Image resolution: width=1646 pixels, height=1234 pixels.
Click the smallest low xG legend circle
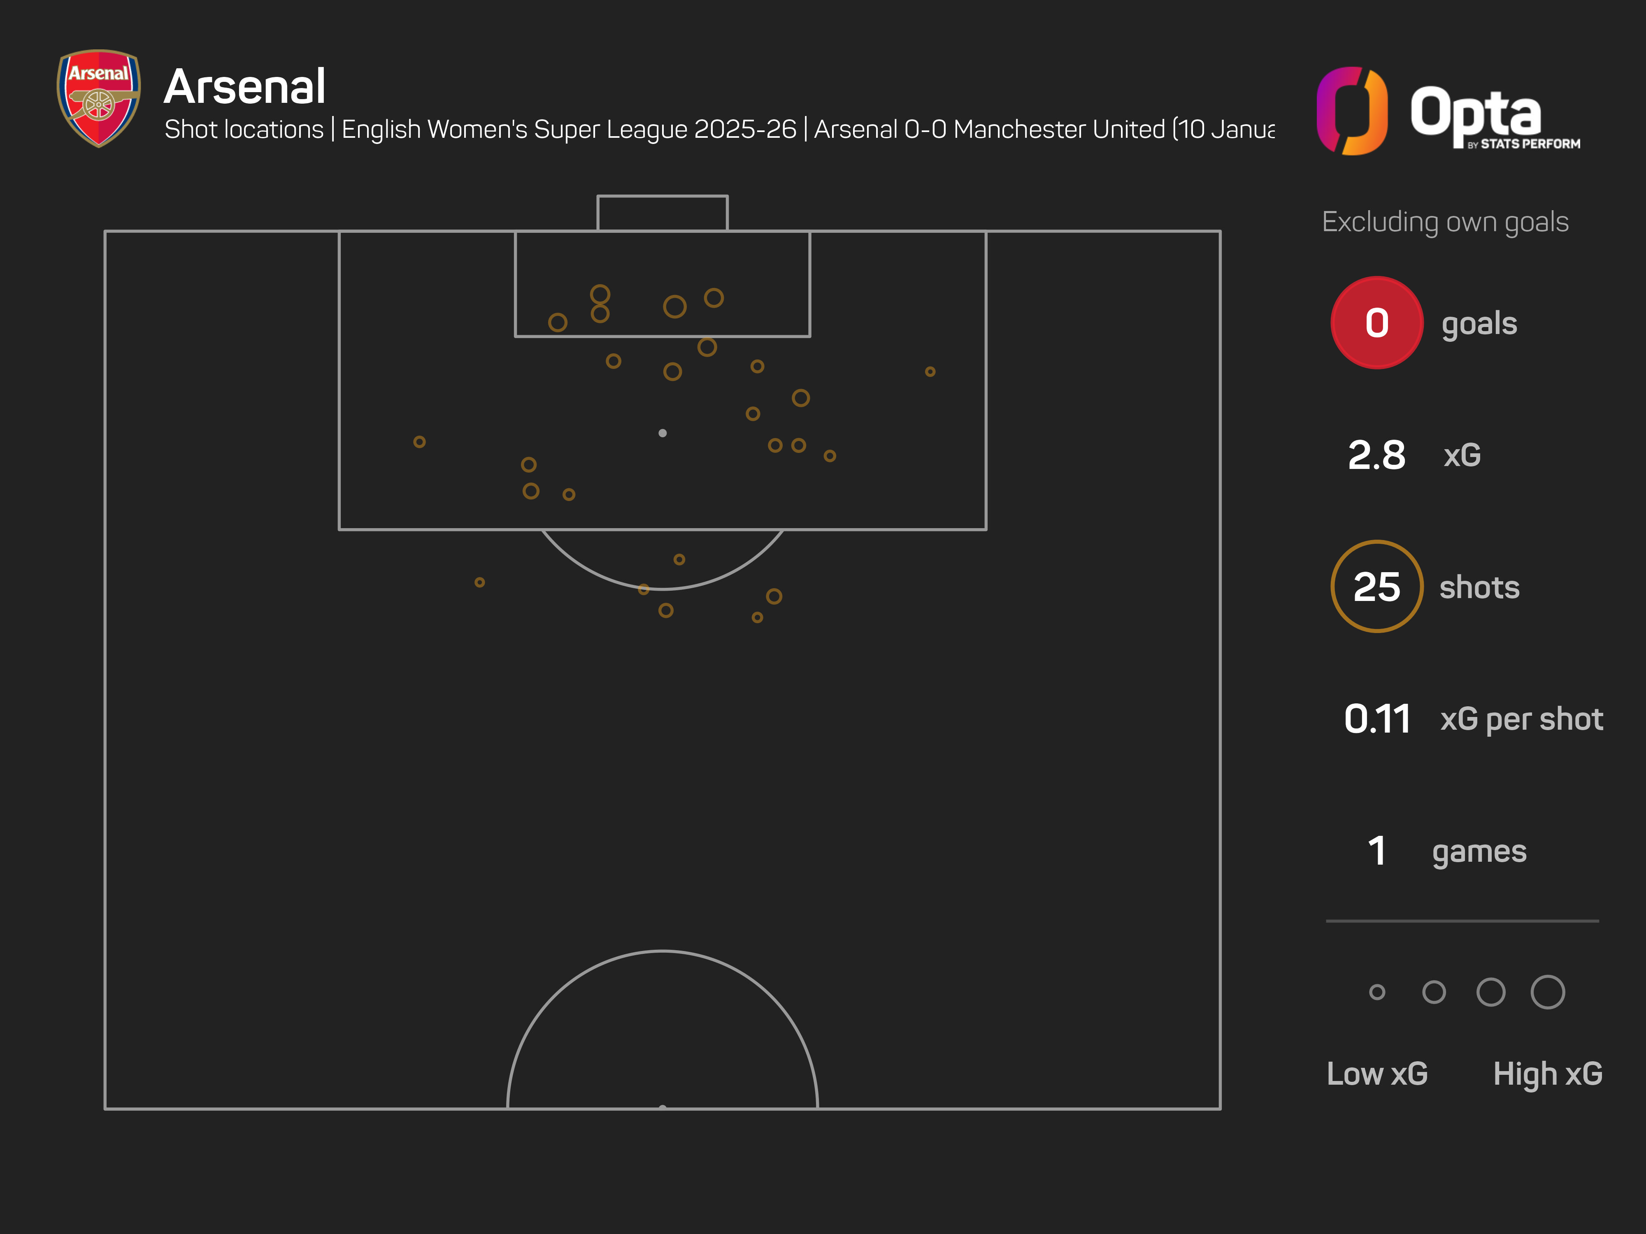pyautogui.click(x=1376, y=992)
